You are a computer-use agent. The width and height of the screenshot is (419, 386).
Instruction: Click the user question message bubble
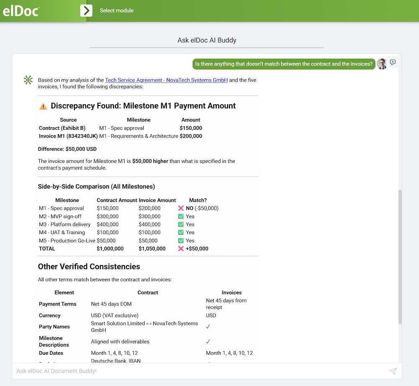click(284, 64)
